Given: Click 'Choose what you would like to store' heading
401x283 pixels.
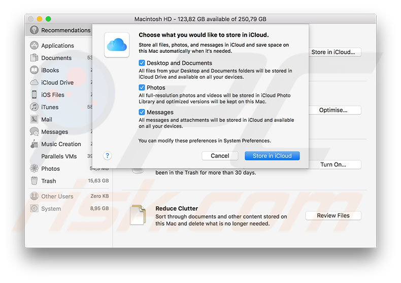Looking at the screenshot, I should click(204, 35).
